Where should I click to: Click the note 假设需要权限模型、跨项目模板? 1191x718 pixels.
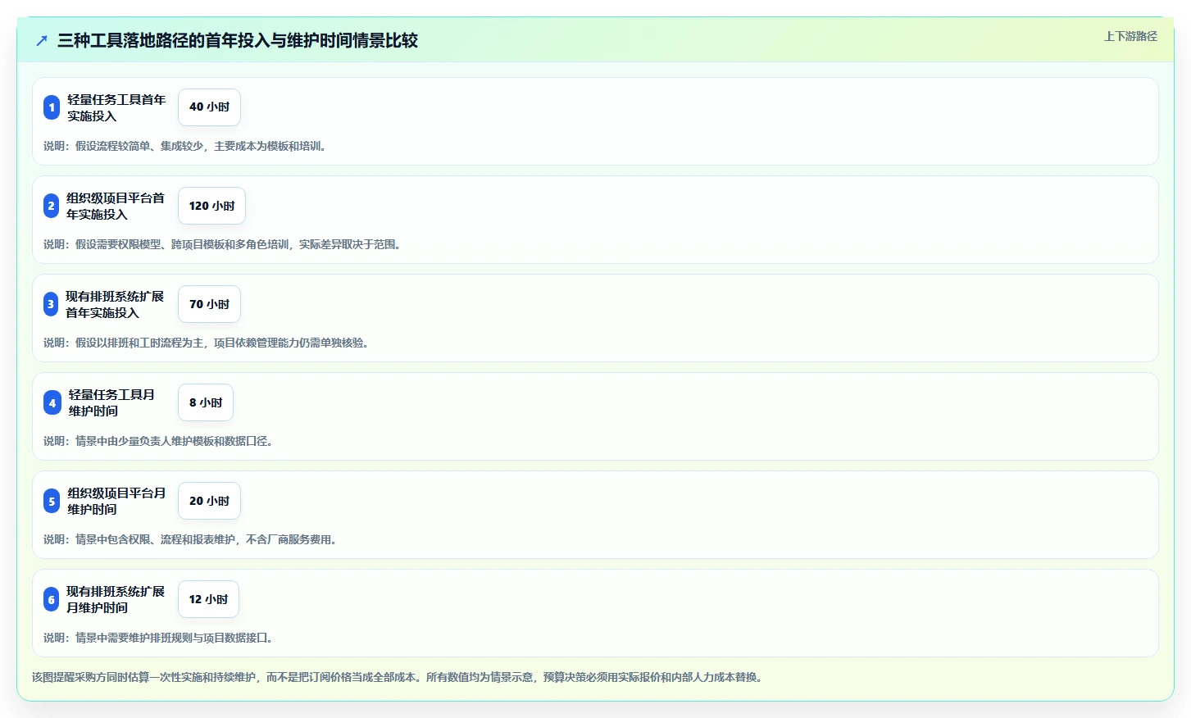[224, 244]
